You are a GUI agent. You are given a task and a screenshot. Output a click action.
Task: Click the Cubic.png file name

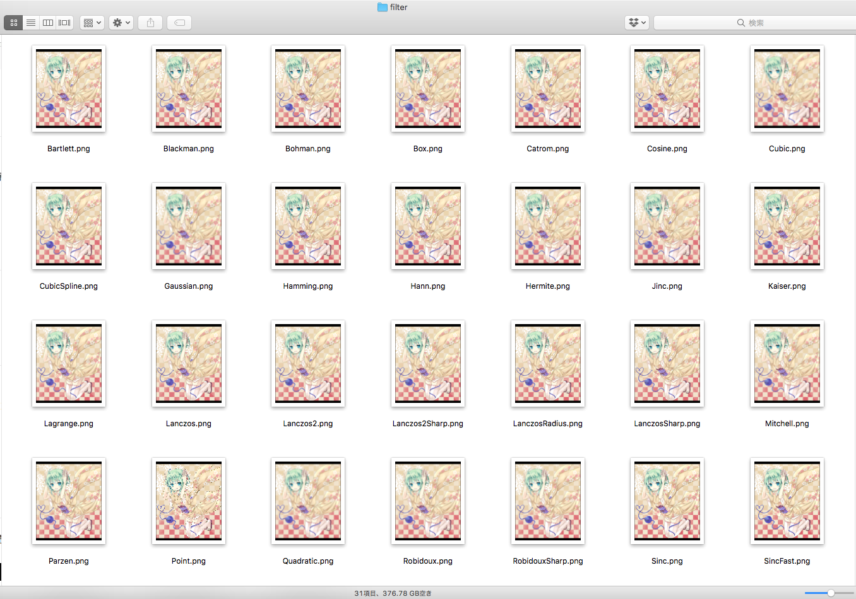coord(787,149)
